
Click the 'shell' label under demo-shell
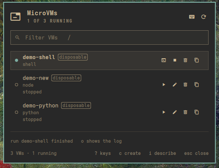pyautogui.click(x=29, y=64)
